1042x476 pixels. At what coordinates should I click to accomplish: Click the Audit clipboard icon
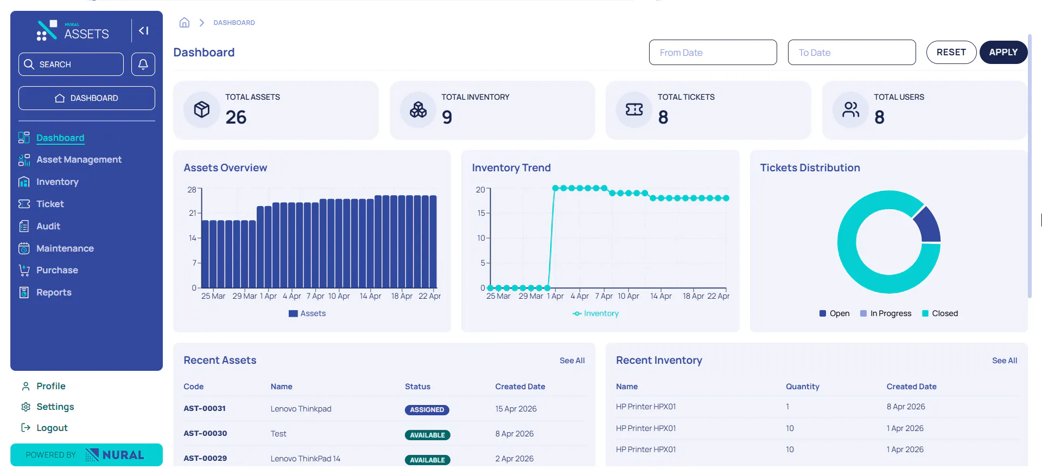pos(24,226)
